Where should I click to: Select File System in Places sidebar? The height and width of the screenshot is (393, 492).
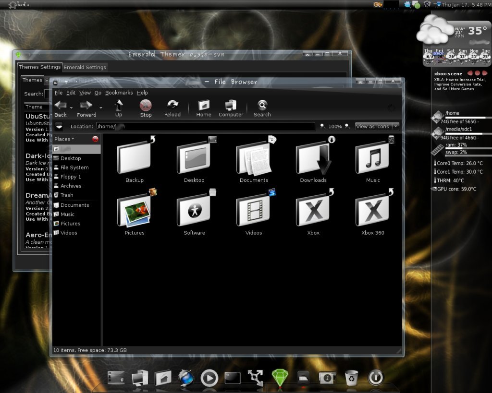tap(76, 167)
